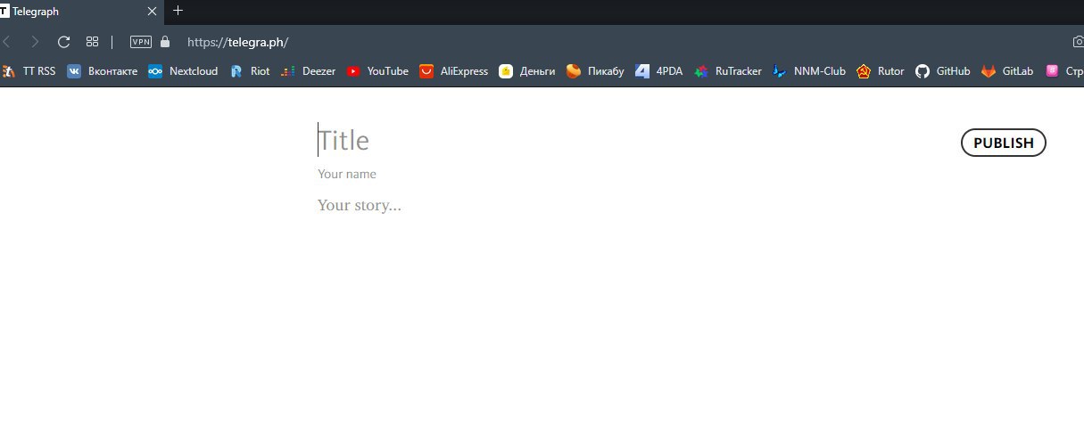Open the Вконтакте bookmark
The height and width of the screenshot is (426, 1084).
click(x=103, y=71)
